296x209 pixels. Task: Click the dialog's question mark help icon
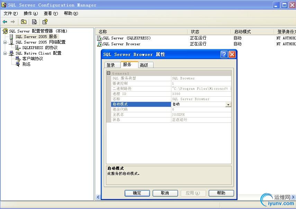(224, 55)
